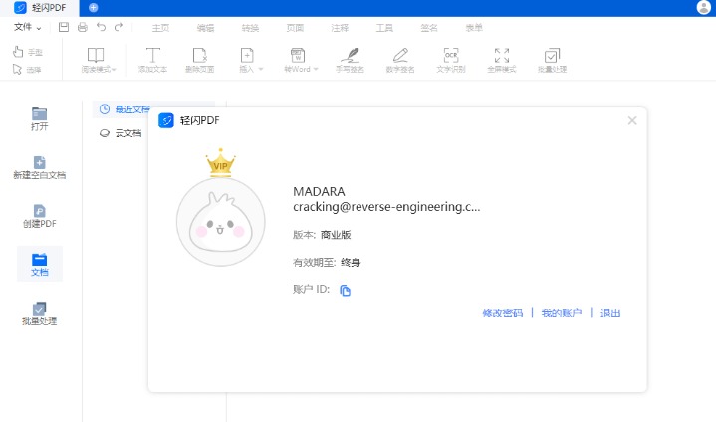Click the 轻闪PDF app tab in title bar

point(40,7)
